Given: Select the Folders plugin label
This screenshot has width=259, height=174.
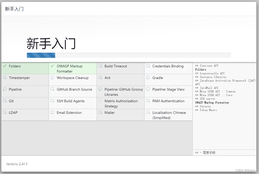Looking at the screenshot, I should coord(15,66).
